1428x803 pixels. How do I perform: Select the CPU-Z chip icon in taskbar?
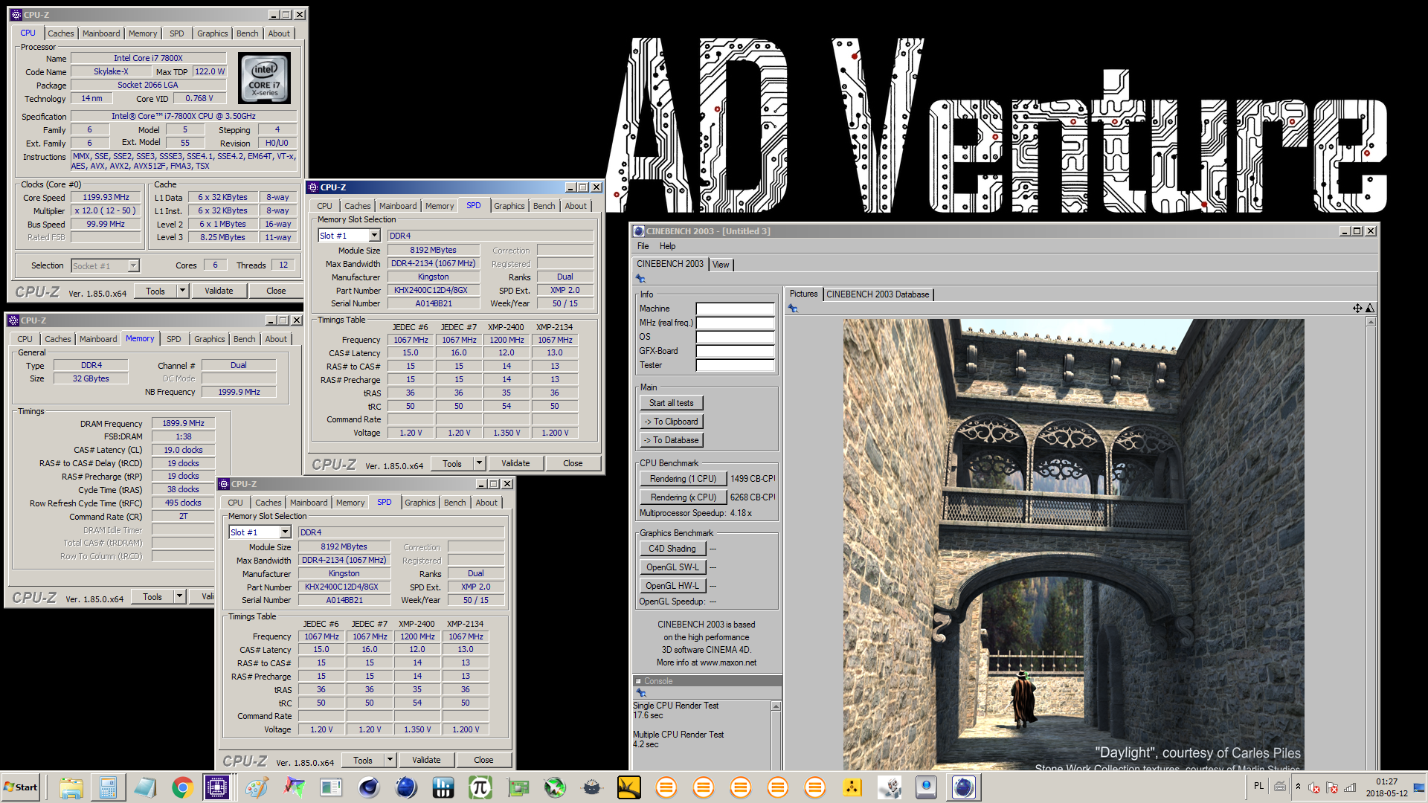click(x=217, y=787)
